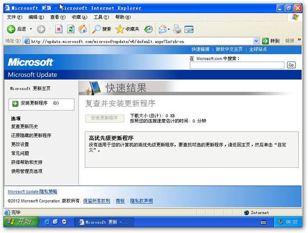Open 复查更新历史 option

(25, 126)
